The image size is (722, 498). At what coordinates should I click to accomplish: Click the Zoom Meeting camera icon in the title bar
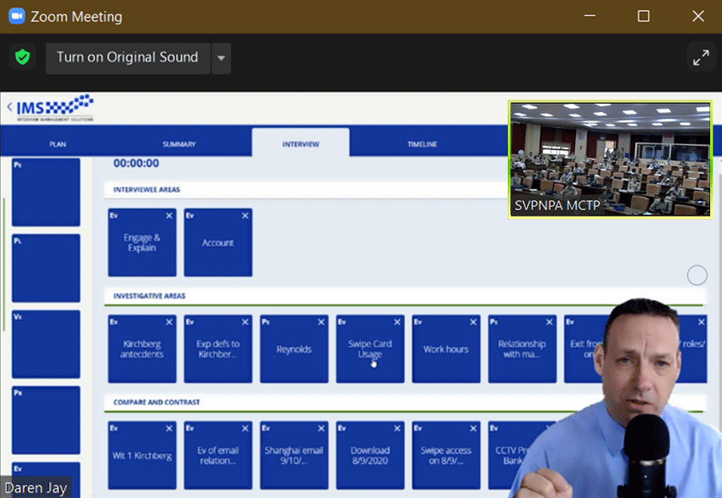[x=17, y=17]
